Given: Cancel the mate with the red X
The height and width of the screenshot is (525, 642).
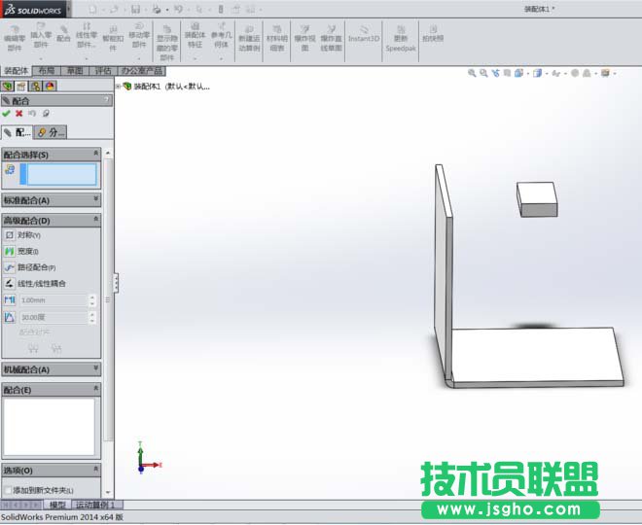Looking at the screenshot, I should (x=18, y=114).
